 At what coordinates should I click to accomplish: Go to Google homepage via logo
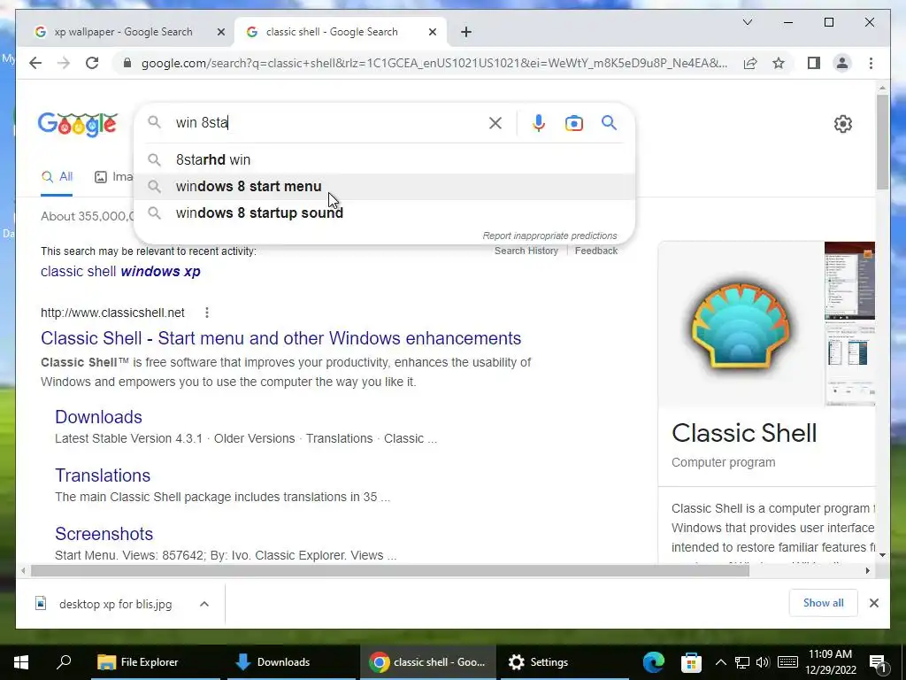point(78,124)
